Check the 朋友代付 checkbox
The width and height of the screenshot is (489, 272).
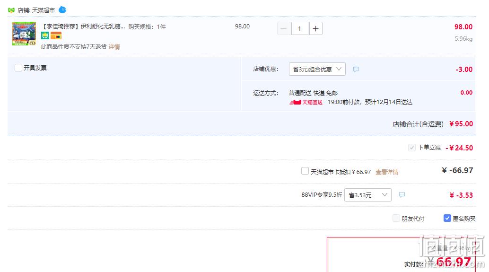coord(396,218)
